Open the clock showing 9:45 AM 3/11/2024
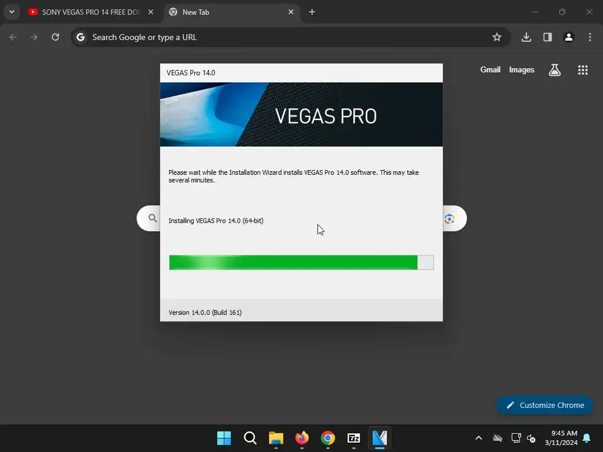603x452 pixels. pyautogui.click(x=561, y=438)
